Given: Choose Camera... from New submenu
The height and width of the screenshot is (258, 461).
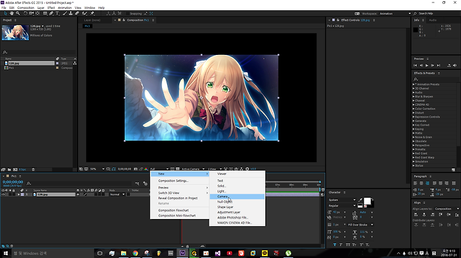Looking at the screenshot, I should coord(237,197).
